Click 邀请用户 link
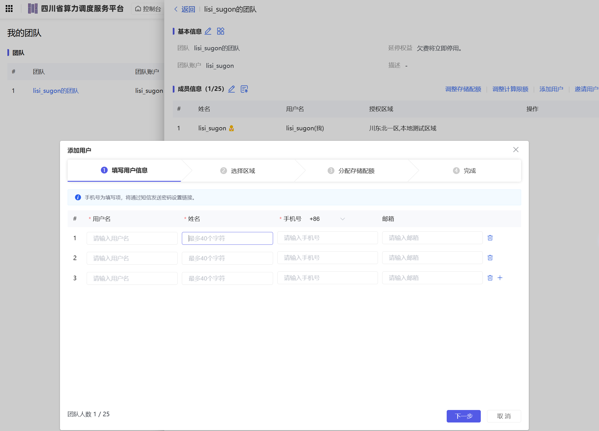Screen dimensions: 599x431 pyautogui.click(x=586, y=89)
